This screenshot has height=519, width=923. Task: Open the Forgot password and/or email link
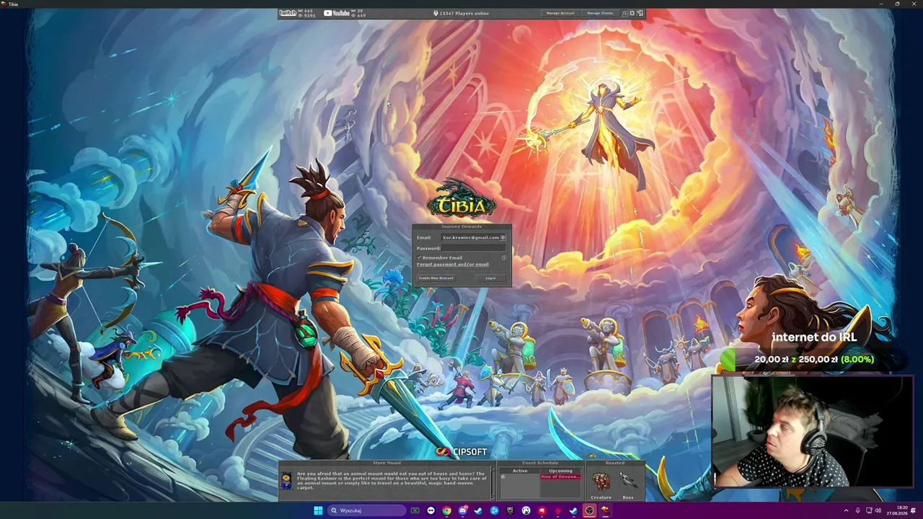[452, 265]
